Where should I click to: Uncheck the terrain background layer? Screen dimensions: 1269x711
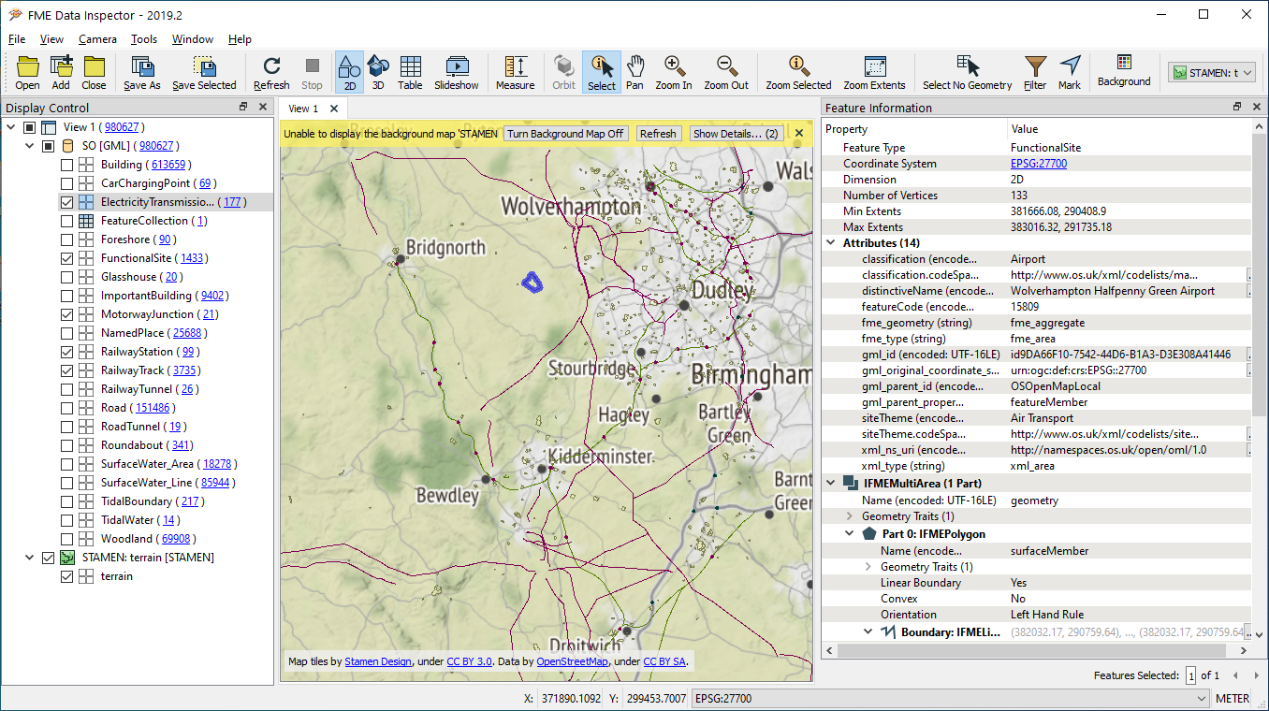point(66,576)
